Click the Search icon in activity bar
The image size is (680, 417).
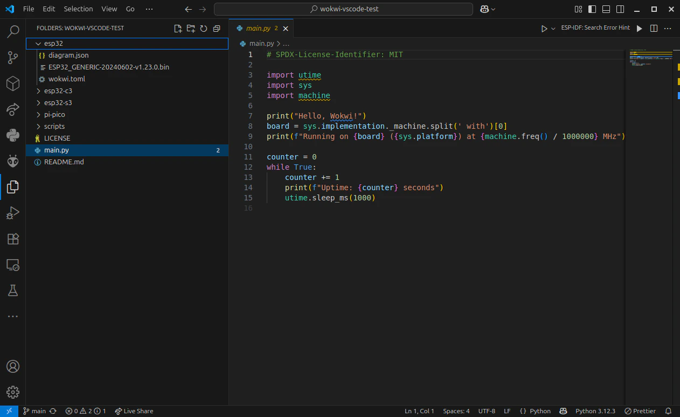pos(13,32)
